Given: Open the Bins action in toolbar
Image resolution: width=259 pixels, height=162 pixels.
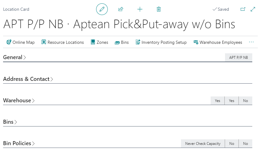Looking at the screenshot, I should (x=122, y=42).
